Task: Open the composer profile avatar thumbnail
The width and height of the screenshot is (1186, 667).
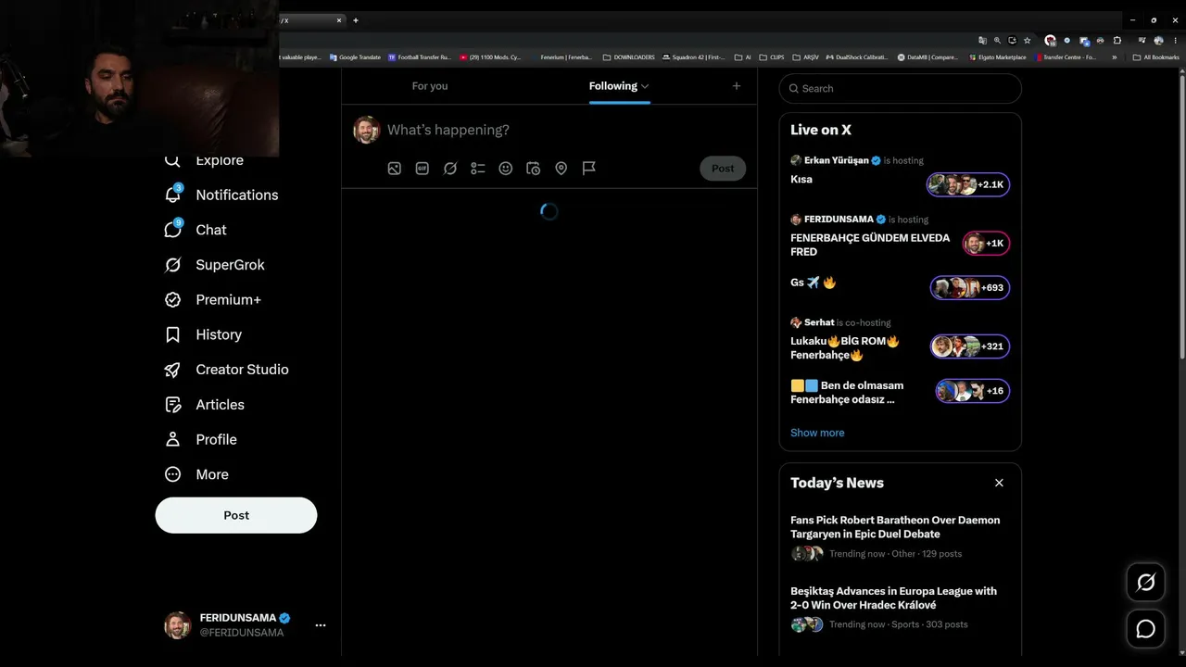Action: pyautogui.click(x=367, y=130)
